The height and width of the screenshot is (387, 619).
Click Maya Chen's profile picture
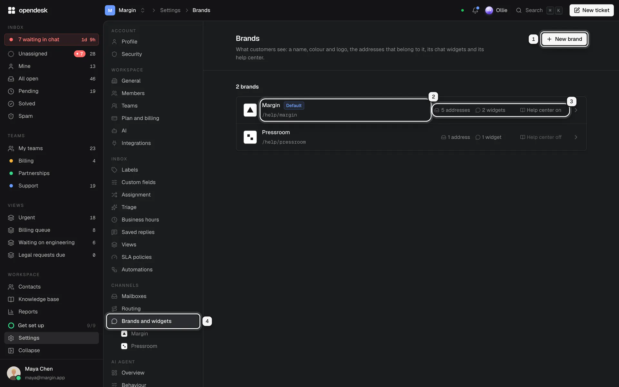coord(14,373)
